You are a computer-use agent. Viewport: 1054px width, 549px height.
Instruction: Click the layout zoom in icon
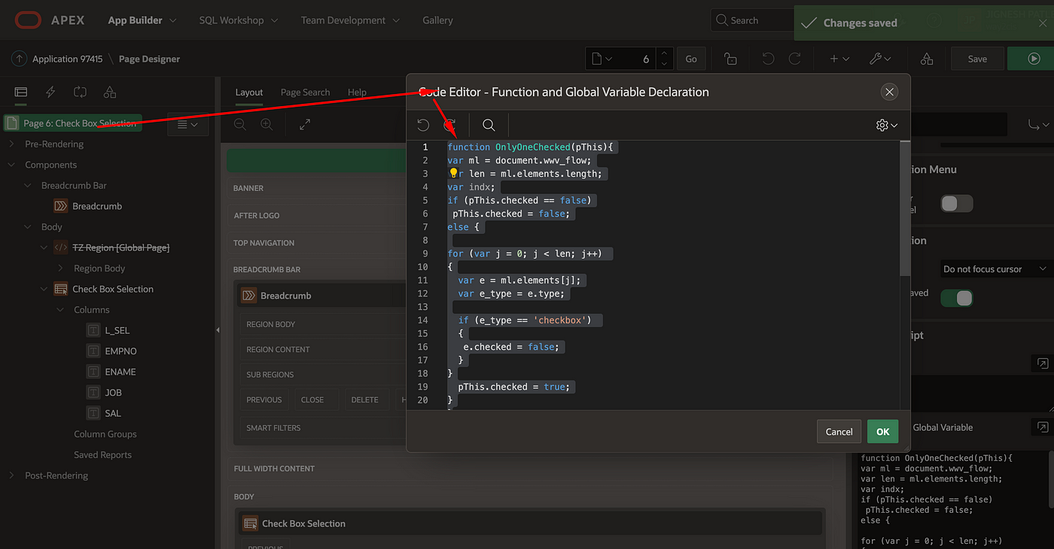[x=267, y=124]
